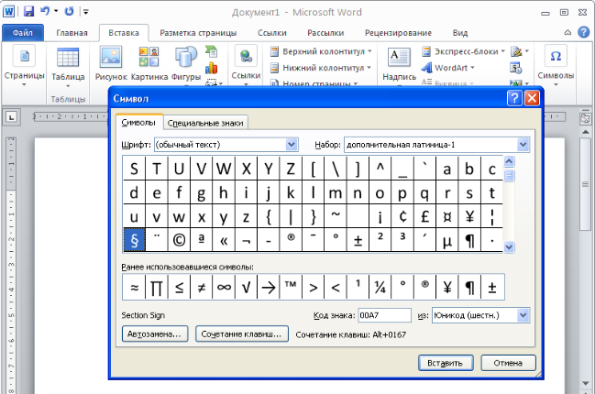
Task: Open the Символы omega group
Action: coord(556,64)
